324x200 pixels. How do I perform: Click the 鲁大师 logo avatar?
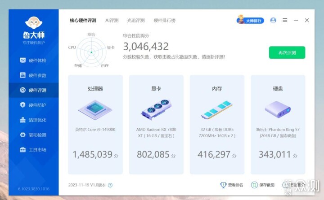click(x=34, y=23)
